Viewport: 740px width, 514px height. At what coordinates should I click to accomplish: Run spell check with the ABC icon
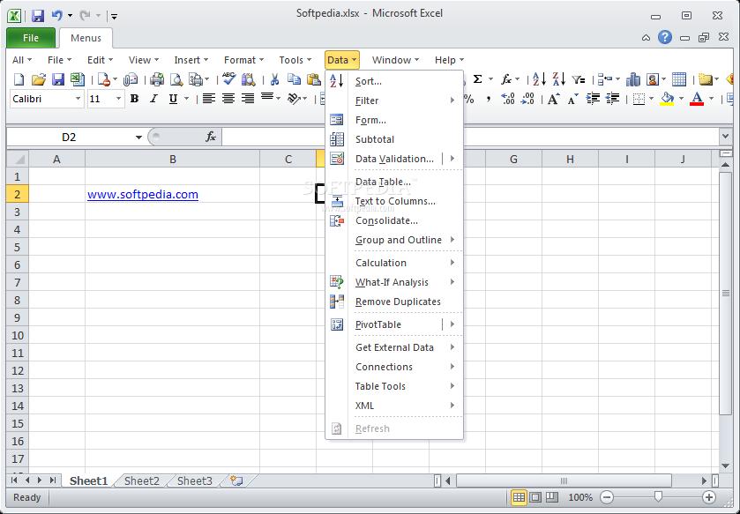click(229, 78)
